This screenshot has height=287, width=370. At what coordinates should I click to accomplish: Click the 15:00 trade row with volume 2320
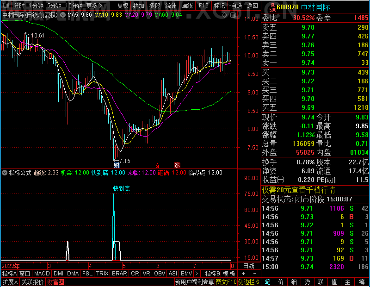pos(315,267)
